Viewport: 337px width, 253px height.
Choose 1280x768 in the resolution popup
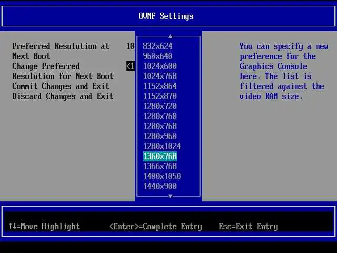pos(160,126)
